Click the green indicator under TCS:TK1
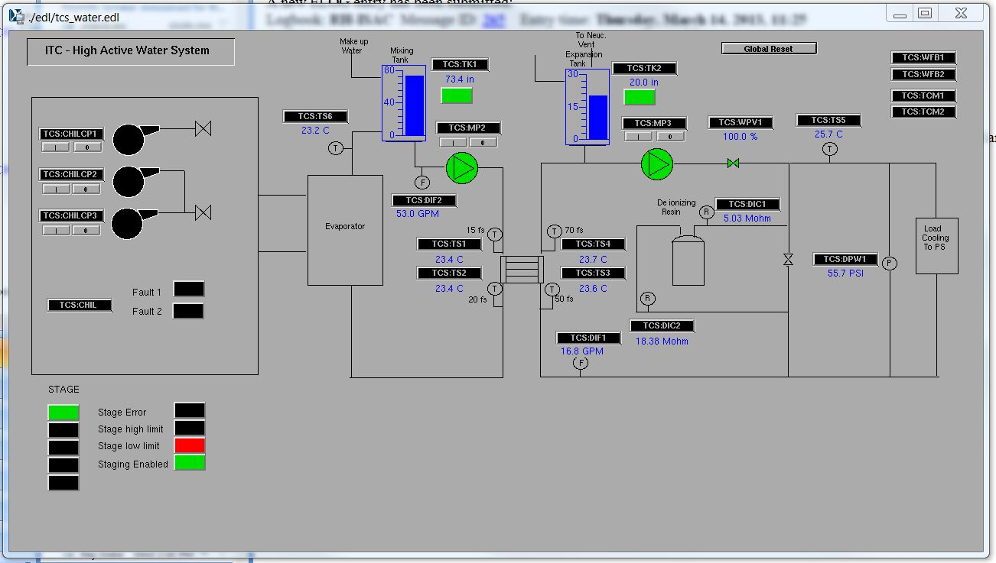996x563 pixels. pos(457,95)
